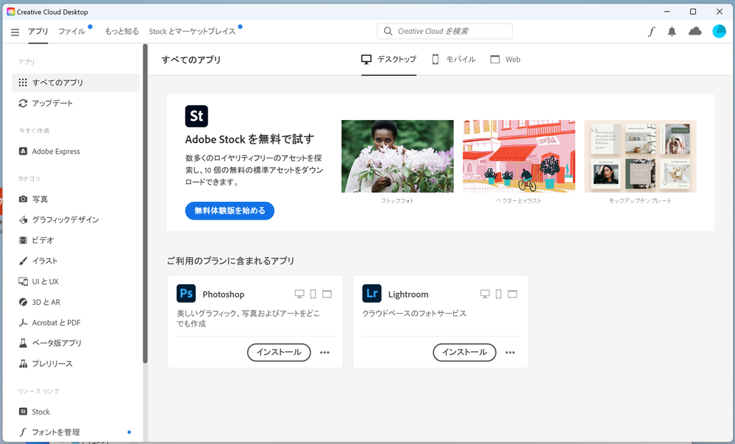Open Stock とマーケットプレイス tab
Viewport: 735px width, 444px height.
pyautogui.click(x=192, y=32)
